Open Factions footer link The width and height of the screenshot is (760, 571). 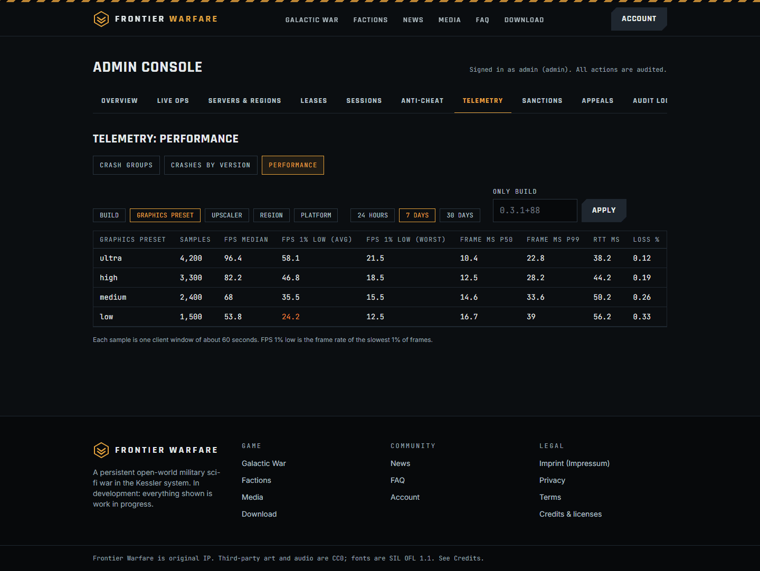pos(256,480)
